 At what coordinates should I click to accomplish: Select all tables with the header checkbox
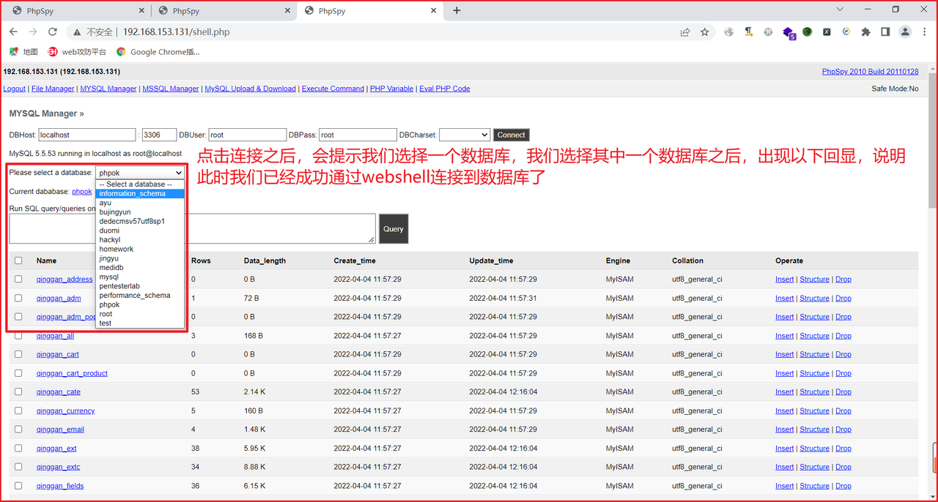point(19,261)
